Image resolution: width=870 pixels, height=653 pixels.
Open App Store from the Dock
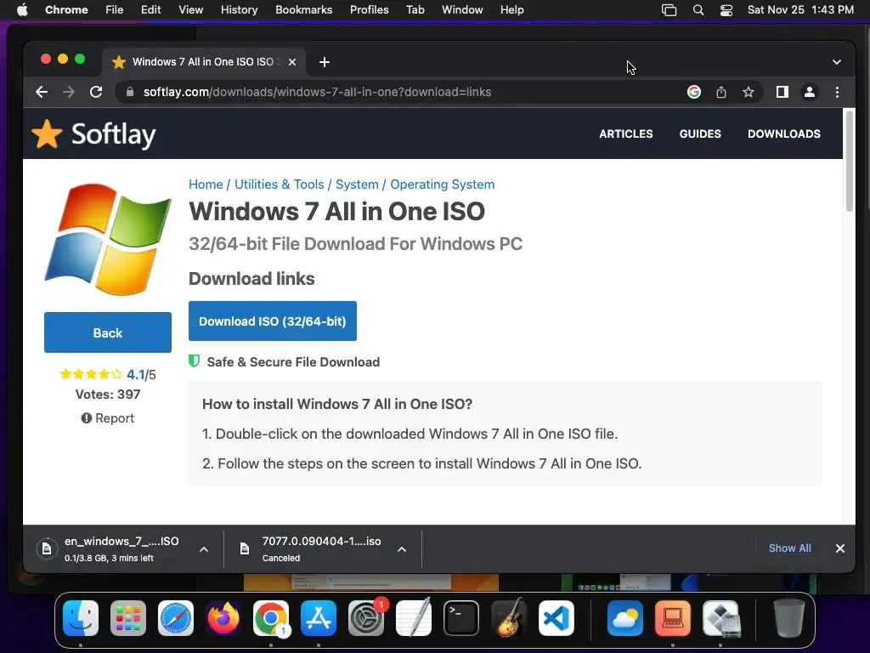click(319, 618)
